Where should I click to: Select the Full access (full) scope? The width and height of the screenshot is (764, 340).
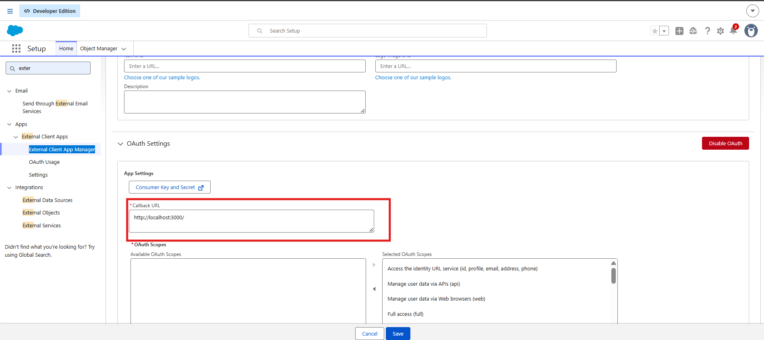(406, 314)
